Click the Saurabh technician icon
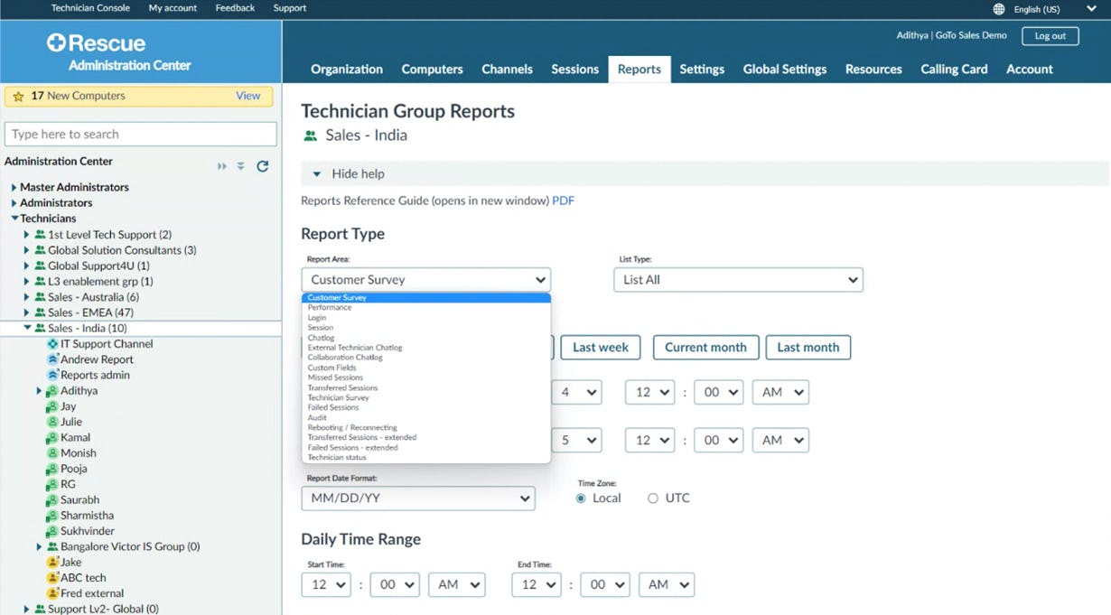The width and height of the screenshot is (1111, 615). click(x=52, y=500)
